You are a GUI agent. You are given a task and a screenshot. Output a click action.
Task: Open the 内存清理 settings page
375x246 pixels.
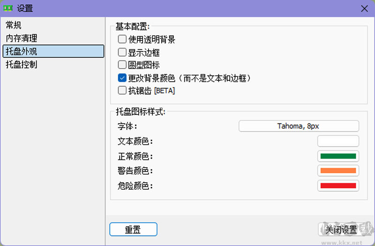tap(22, 38)
